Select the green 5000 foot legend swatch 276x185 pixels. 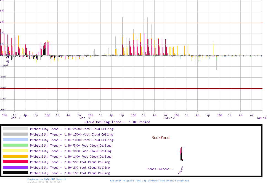(x=15, y=145)
